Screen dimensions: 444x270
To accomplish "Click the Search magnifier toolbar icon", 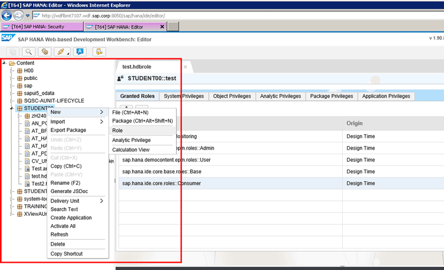I will 29,52.
